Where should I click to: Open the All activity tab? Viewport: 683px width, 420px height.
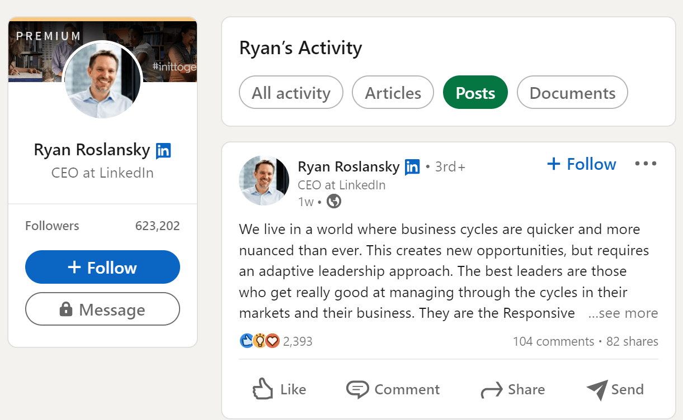(291, 92)
